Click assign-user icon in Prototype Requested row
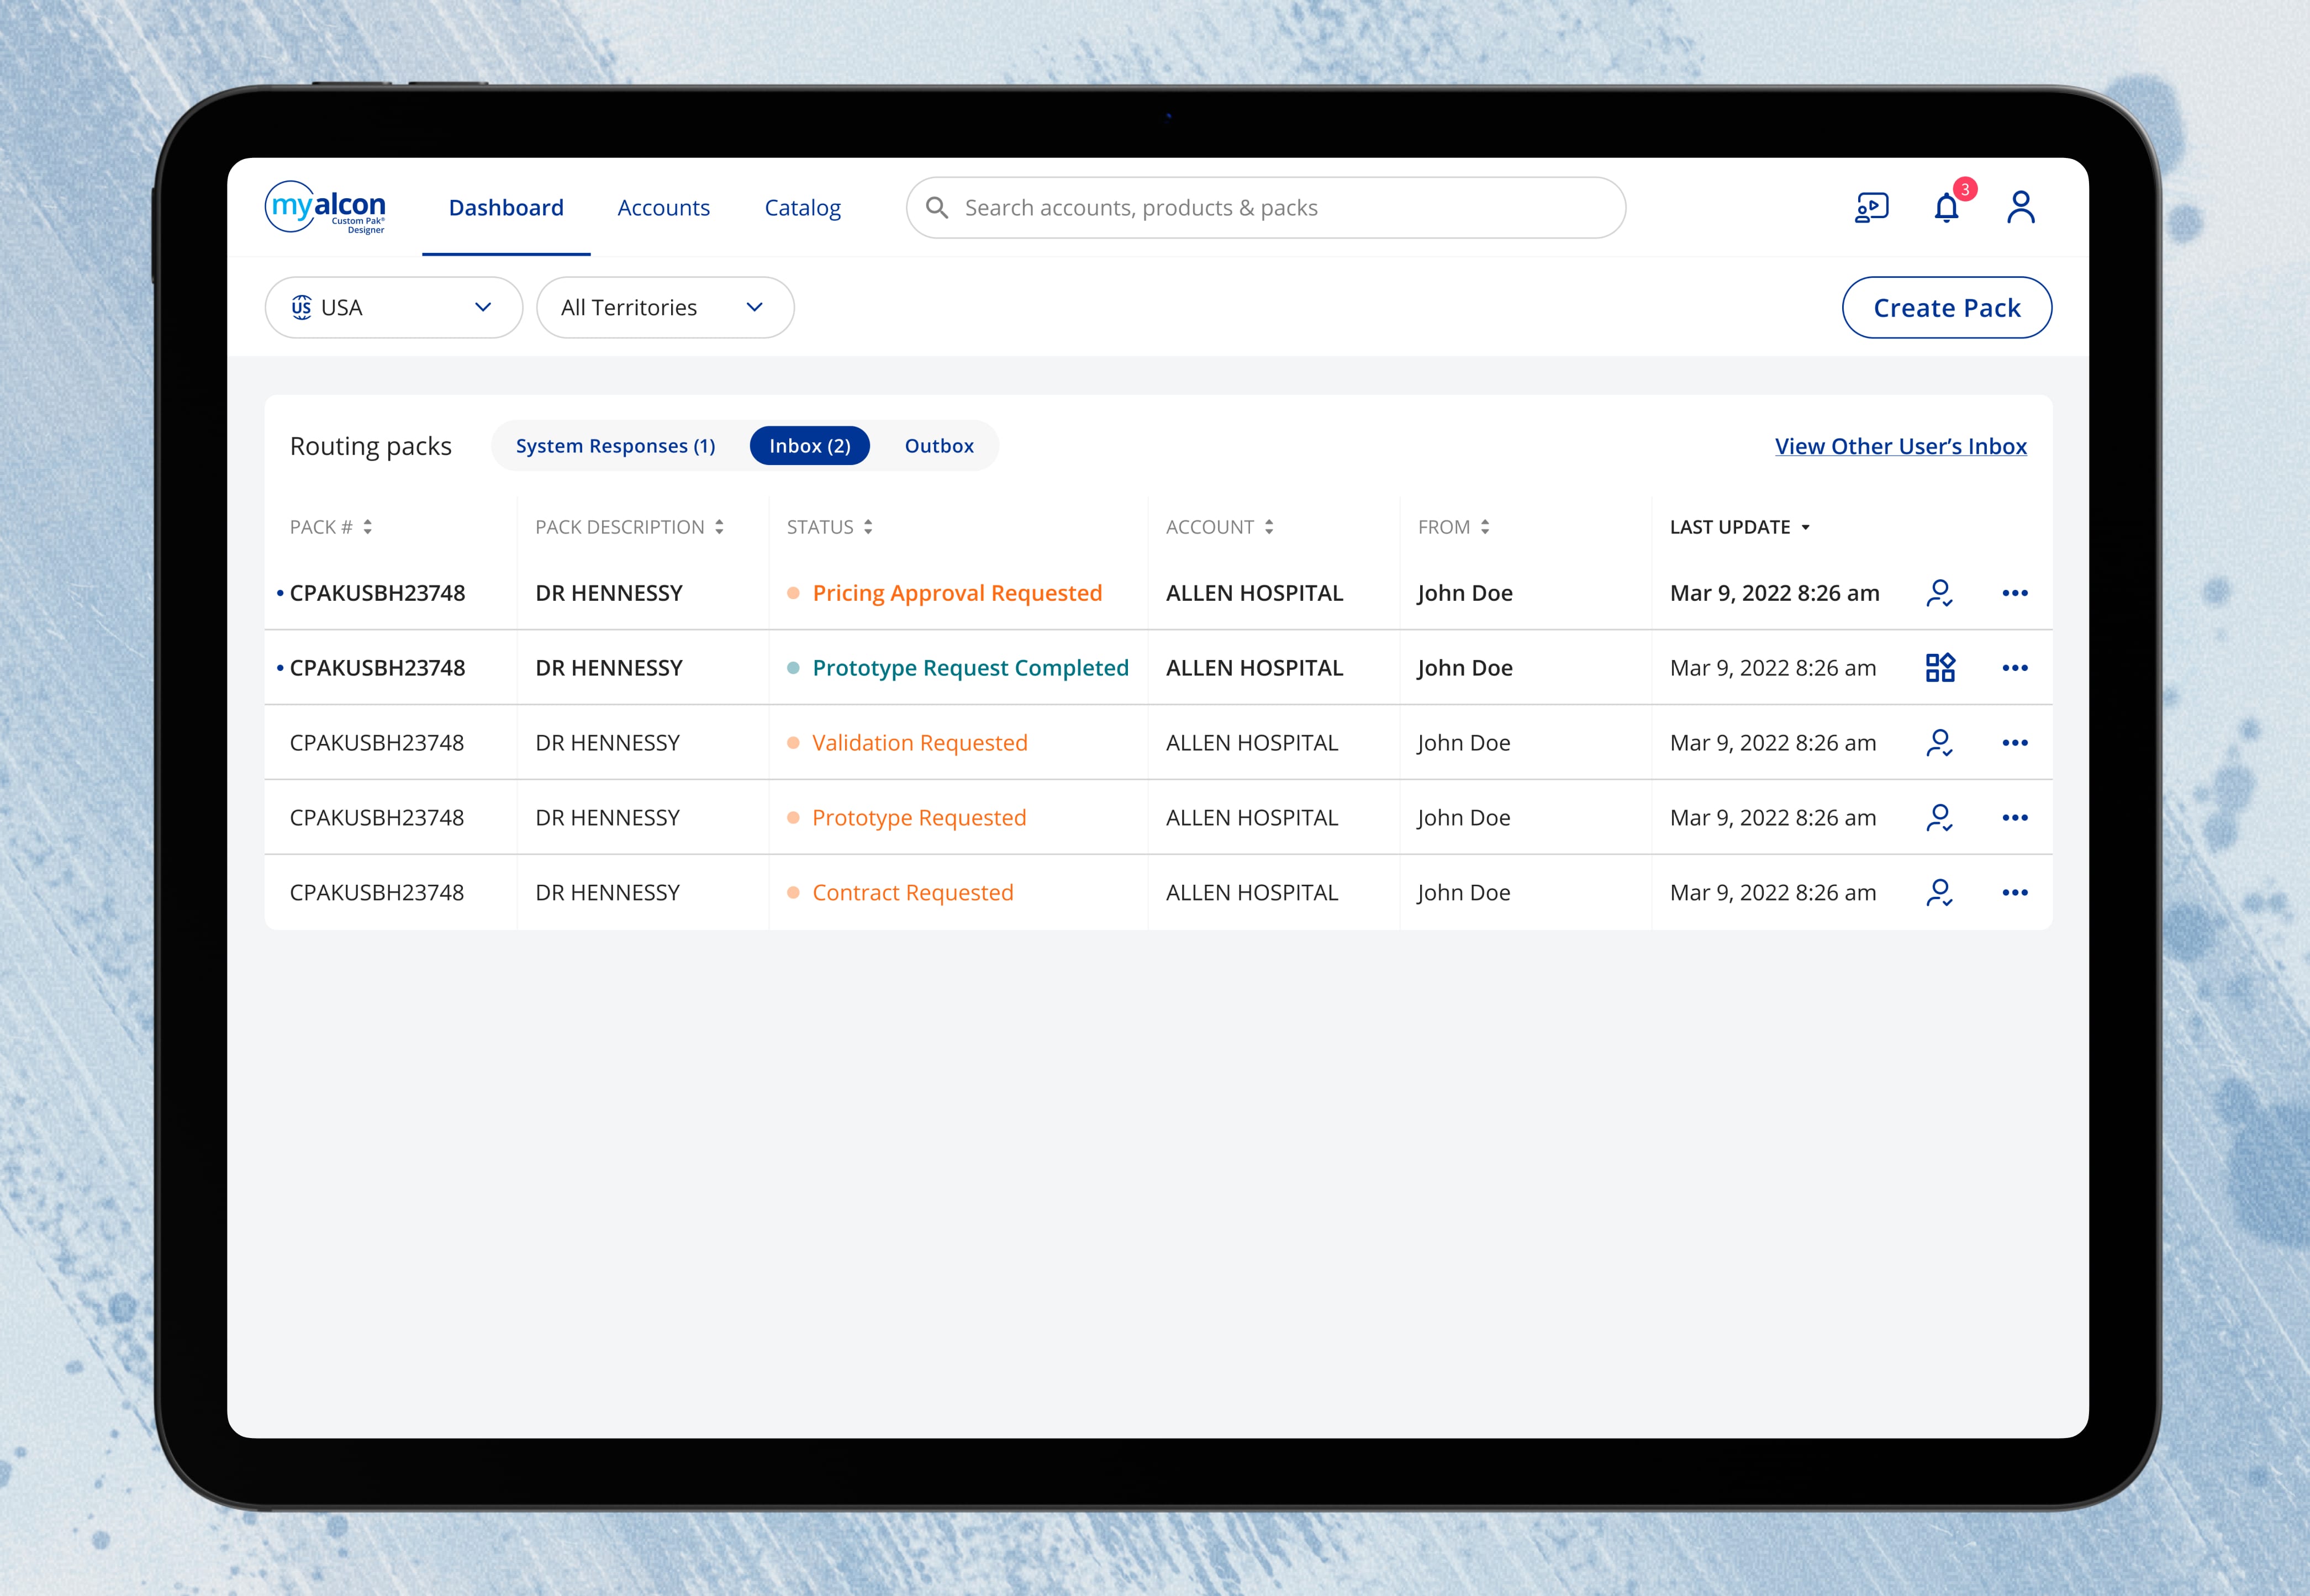Screen dimensions: 2310x1596 (x=1939, y=818)
